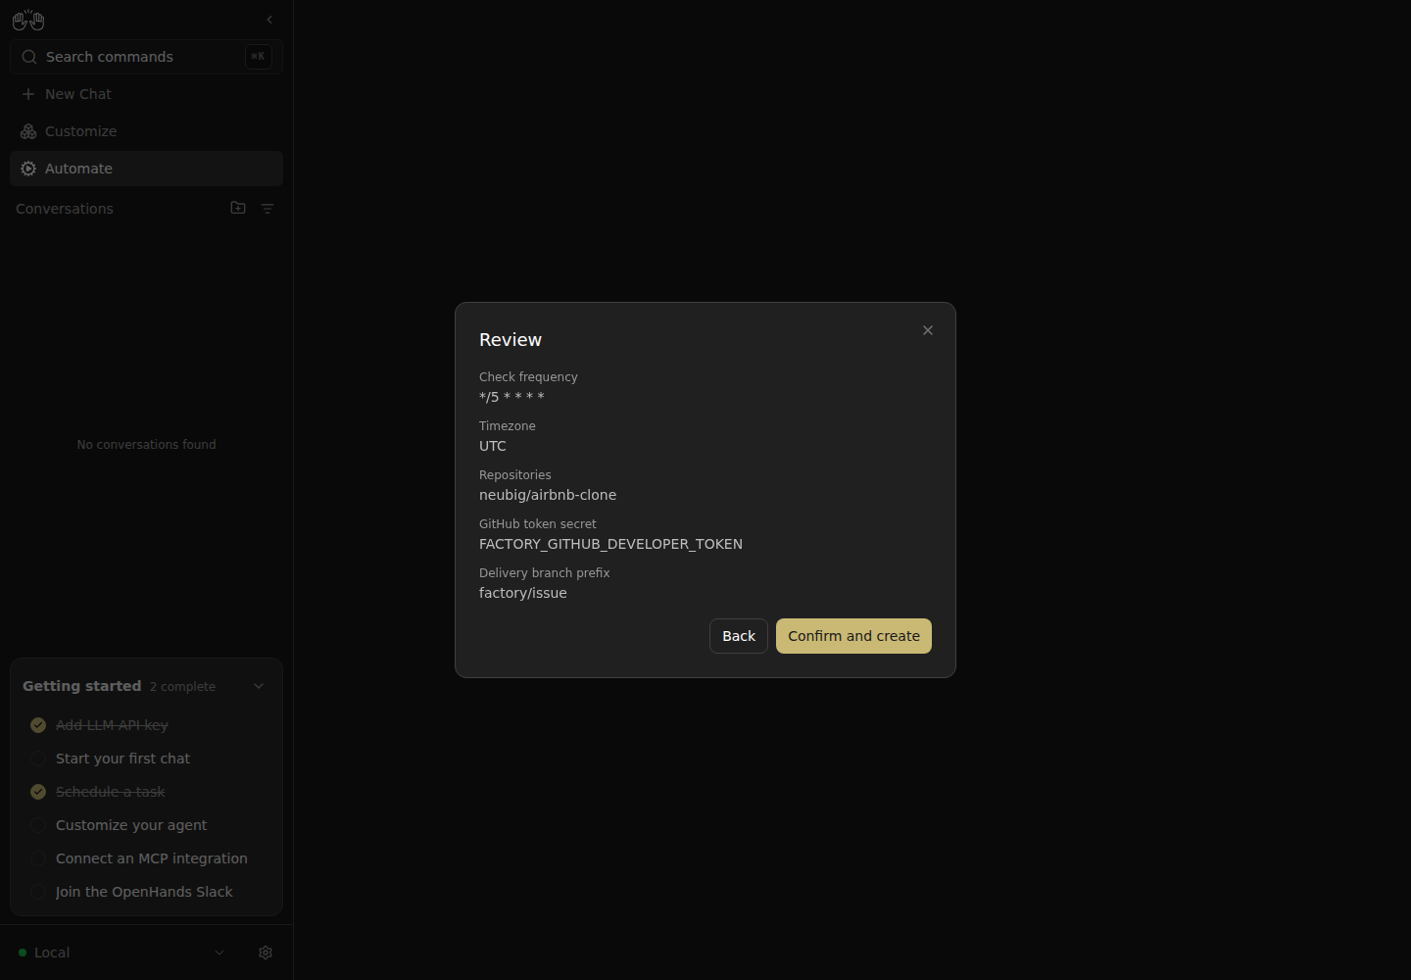This screenshot has height=980, width=1411.
Task: Open the Automate section
Action: (146, 169)
